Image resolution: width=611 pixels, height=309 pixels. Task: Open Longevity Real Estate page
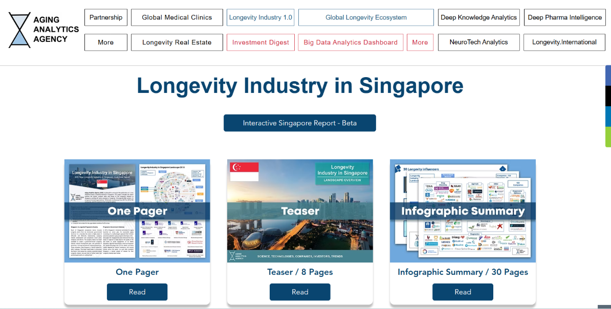point(177,42)
